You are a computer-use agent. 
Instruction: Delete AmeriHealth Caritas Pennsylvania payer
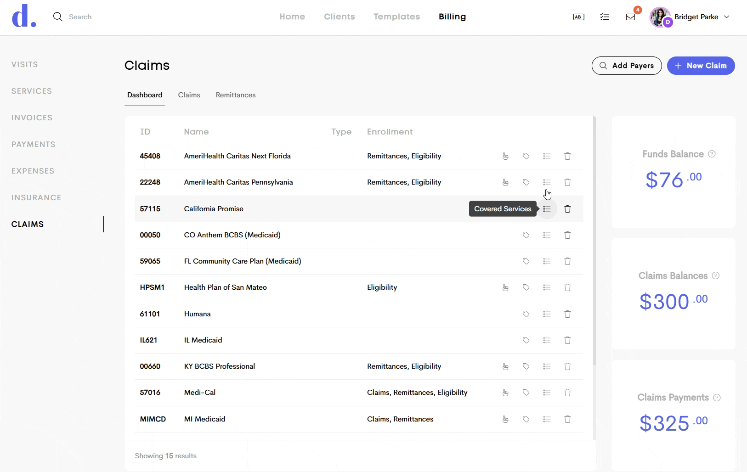point(567,182)
